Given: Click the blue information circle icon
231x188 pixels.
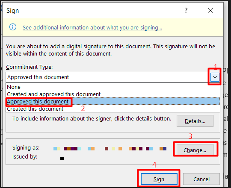Looking at the screenshot, I should click(x=13, y=27).
